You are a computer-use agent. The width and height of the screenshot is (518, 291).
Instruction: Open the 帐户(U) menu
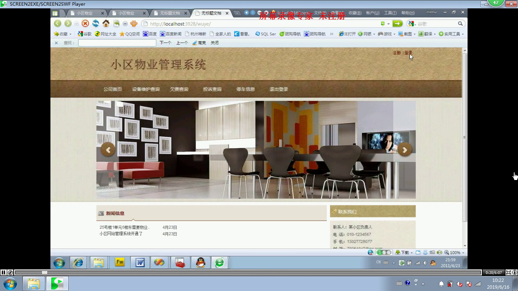[x=373, y=13]
